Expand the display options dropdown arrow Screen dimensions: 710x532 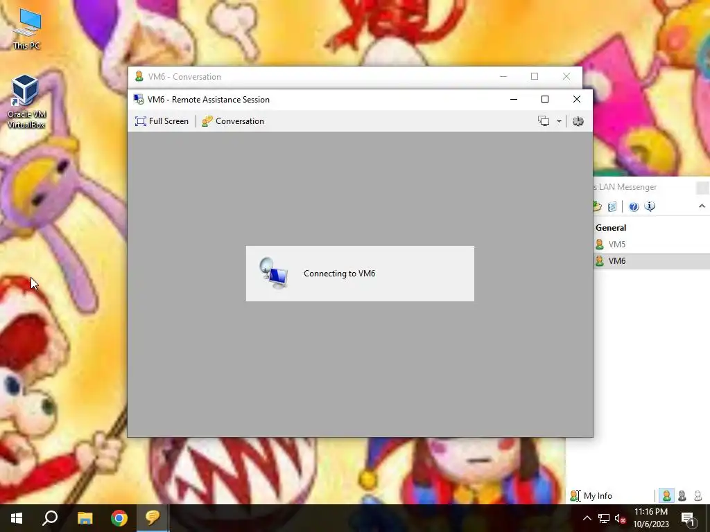[559, 121]
